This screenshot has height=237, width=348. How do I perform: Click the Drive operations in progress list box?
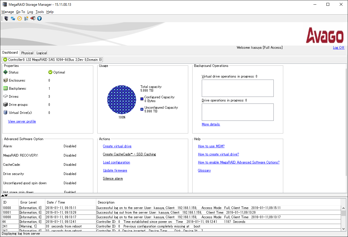coord(238,112)
